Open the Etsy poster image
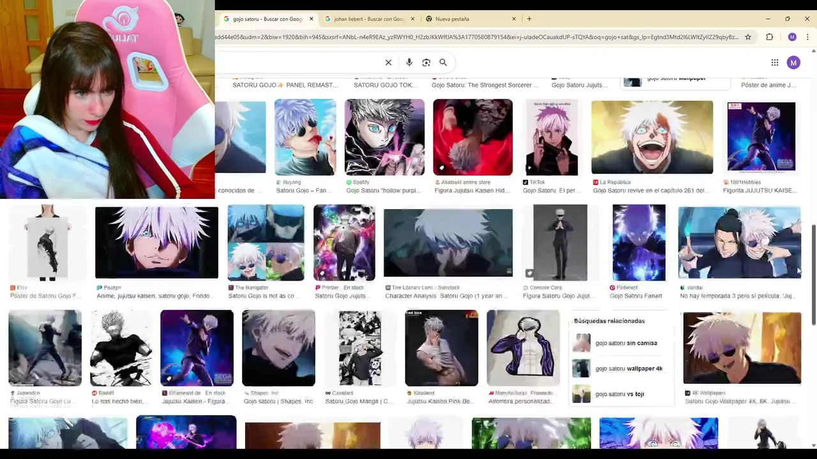 click(47, 242)
